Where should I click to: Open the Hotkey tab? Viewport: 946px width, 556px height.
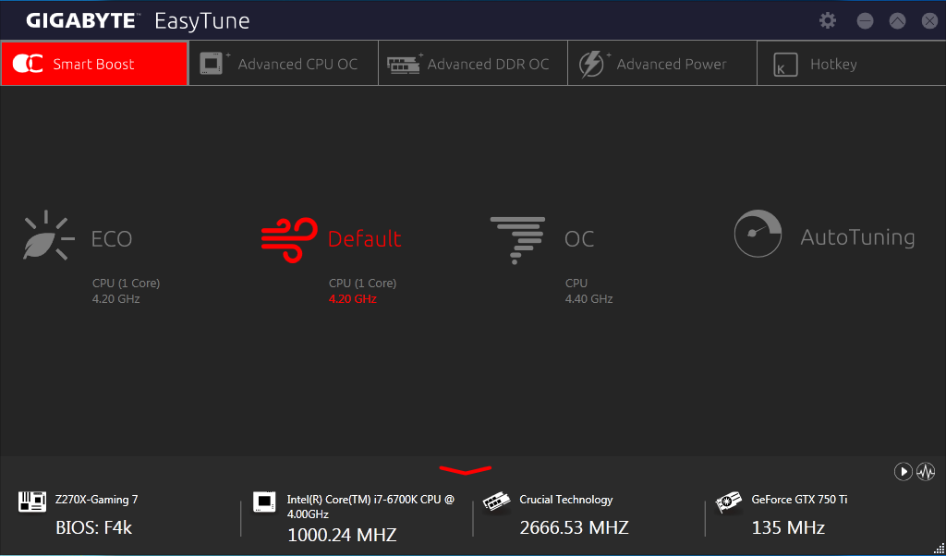851,64
